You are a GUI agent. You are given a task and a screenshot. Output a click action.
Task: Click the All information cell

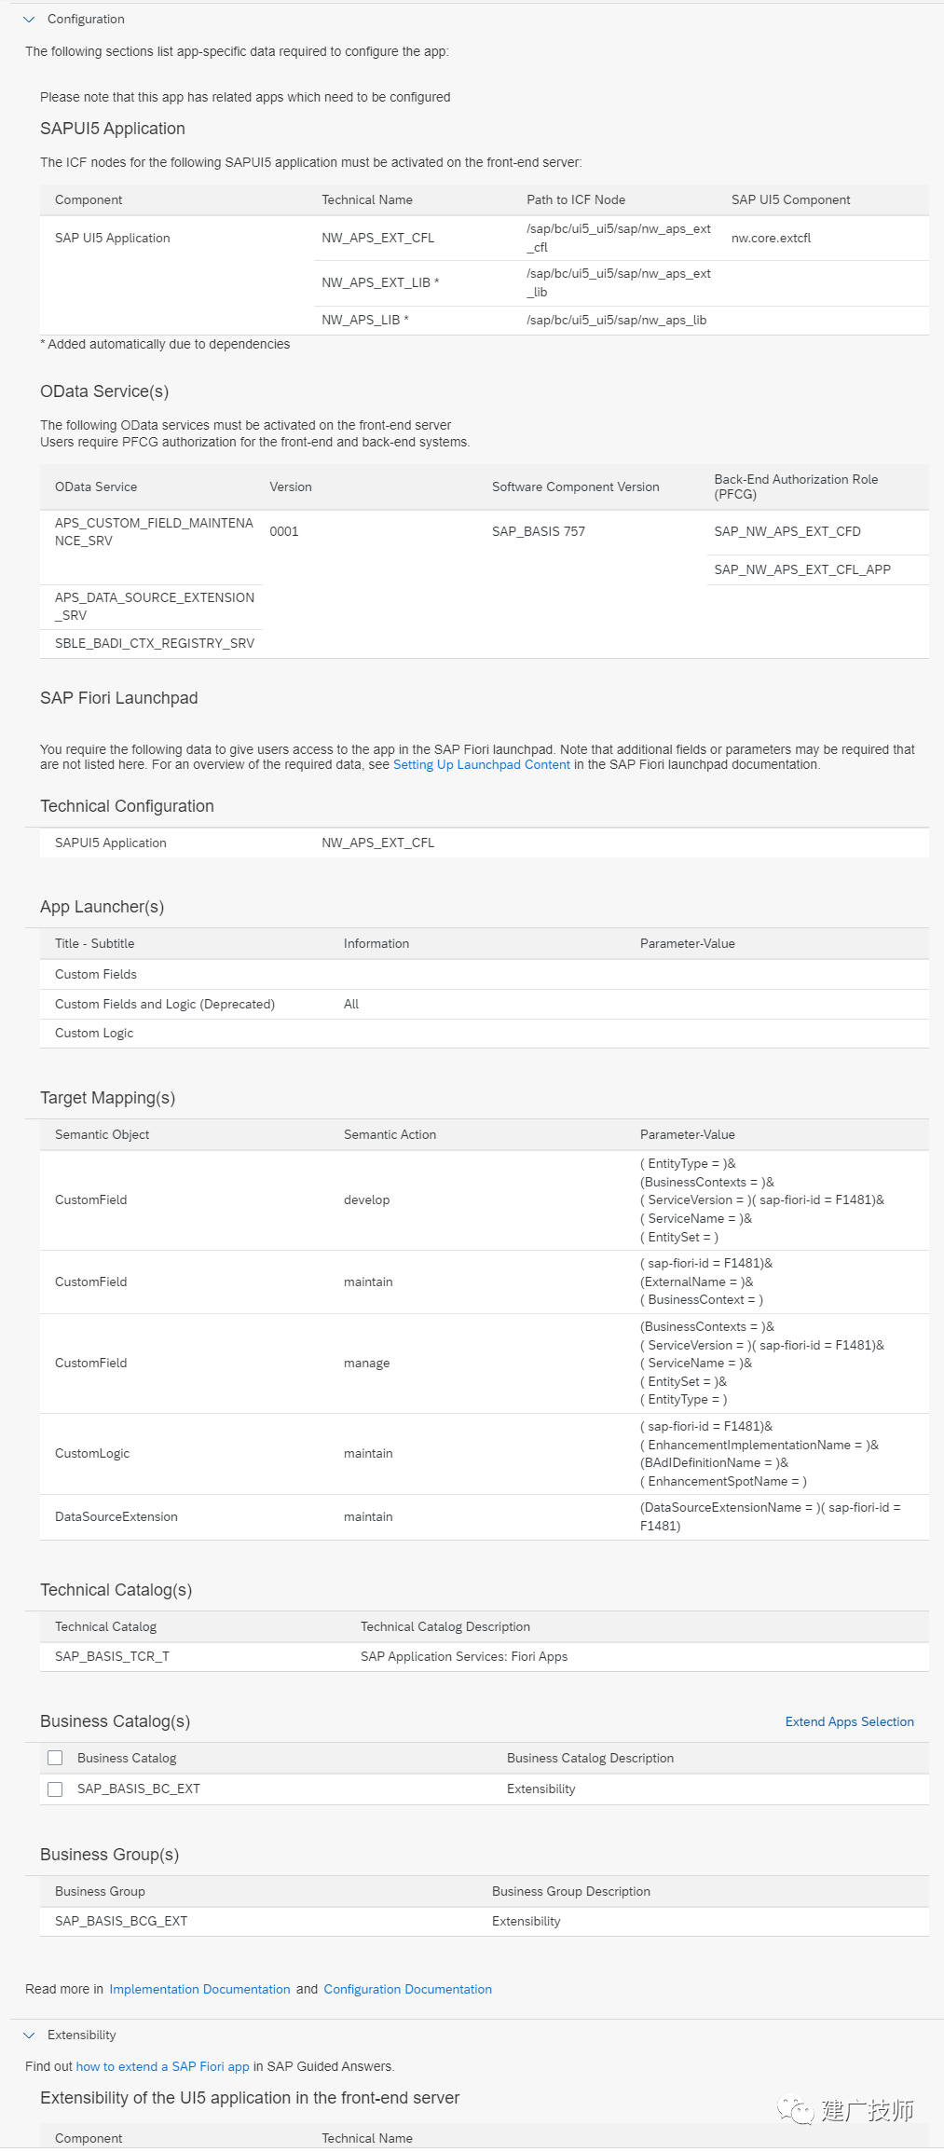[x=351, y=1004]
